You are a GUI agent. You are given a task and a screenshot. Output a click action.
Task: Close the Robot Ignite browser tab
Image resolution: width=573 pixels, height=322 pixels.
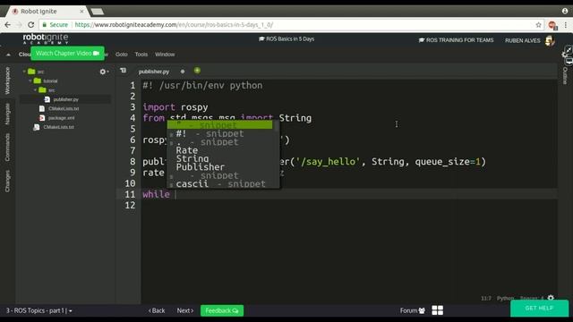(x=81, y=12)
